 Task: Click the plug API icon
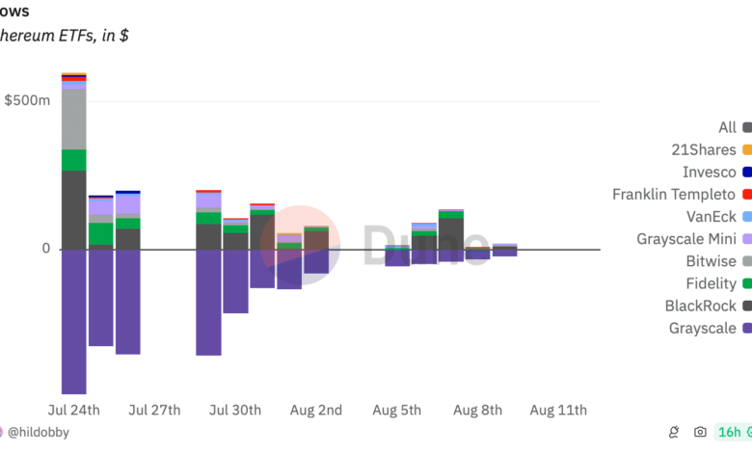coord(675,433)
